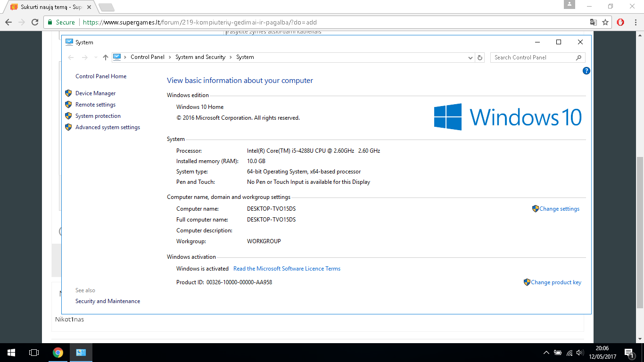The height and width of the screenshot is (362, 644).
Task: Refresh the Control Panel address bar
Action: 480,58
